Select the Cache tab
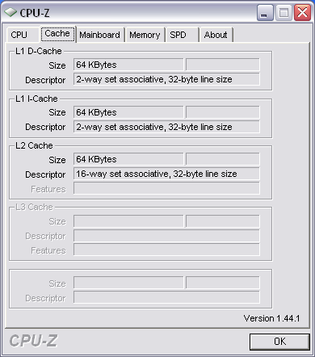 coord(57,34)
